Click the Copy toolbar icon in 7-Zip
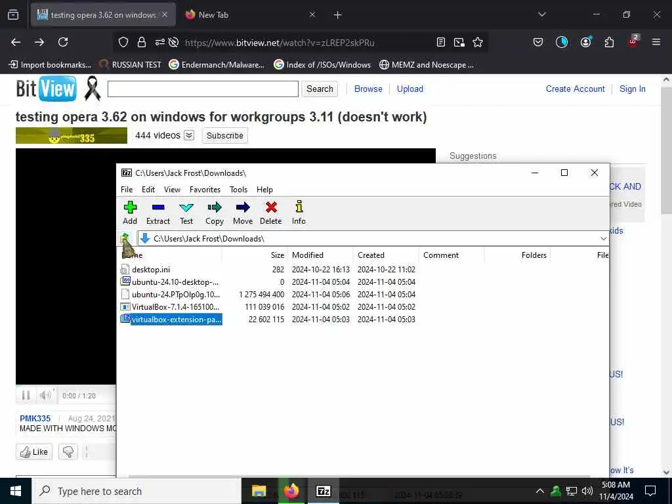Screen dimensions: 672x504 tap(215, 208)
